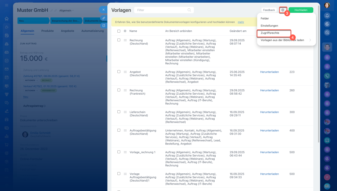Open the calendar icon in the left sidebar
Screen dimensions: 337x191
click(7, 78)
